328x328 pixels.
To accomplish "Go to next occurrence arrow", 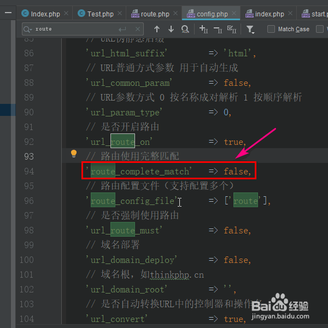I will click(171, 29).
